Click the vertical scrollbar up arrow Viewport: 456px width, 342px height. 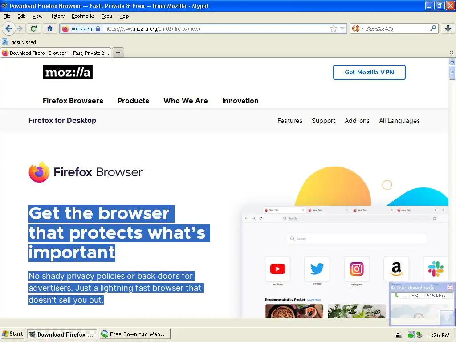[x=452, y=61]
